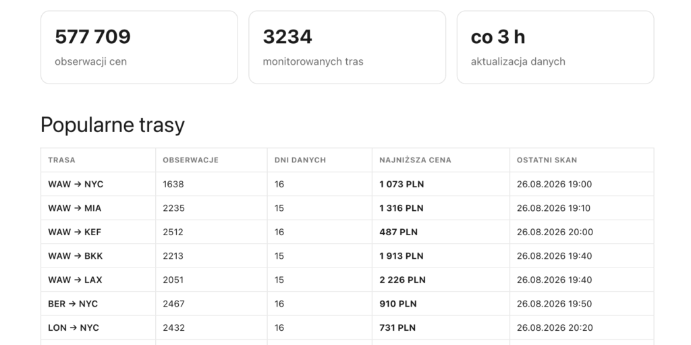Viewport: 691px width, 345px height.
Task: Click days of data for WAW → BKK
Action: [x=279, y=256]
